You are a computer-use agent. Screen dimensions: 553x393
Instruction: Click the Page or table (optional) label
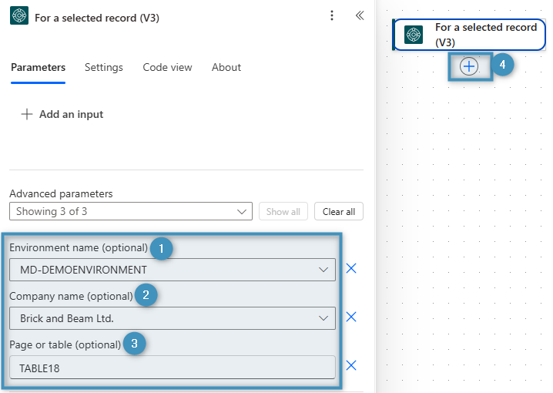point(65,344)
